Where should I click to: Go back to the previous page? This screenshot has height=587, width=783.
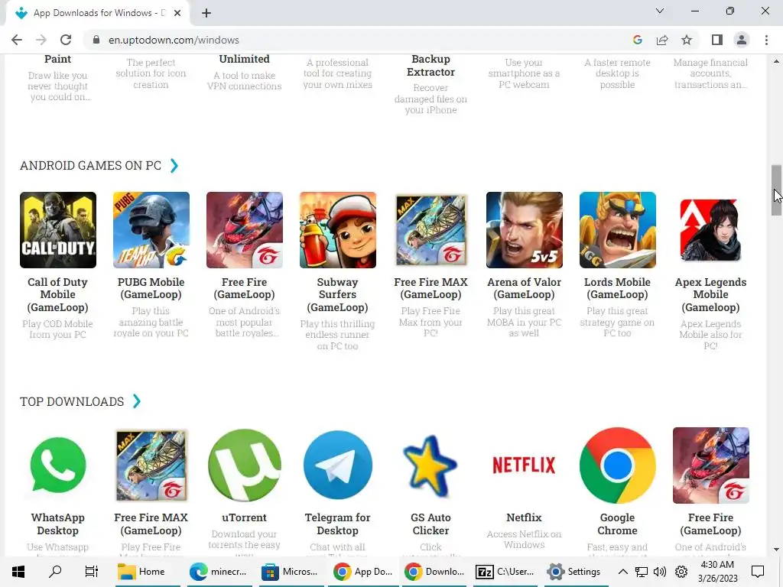point(17,40)
